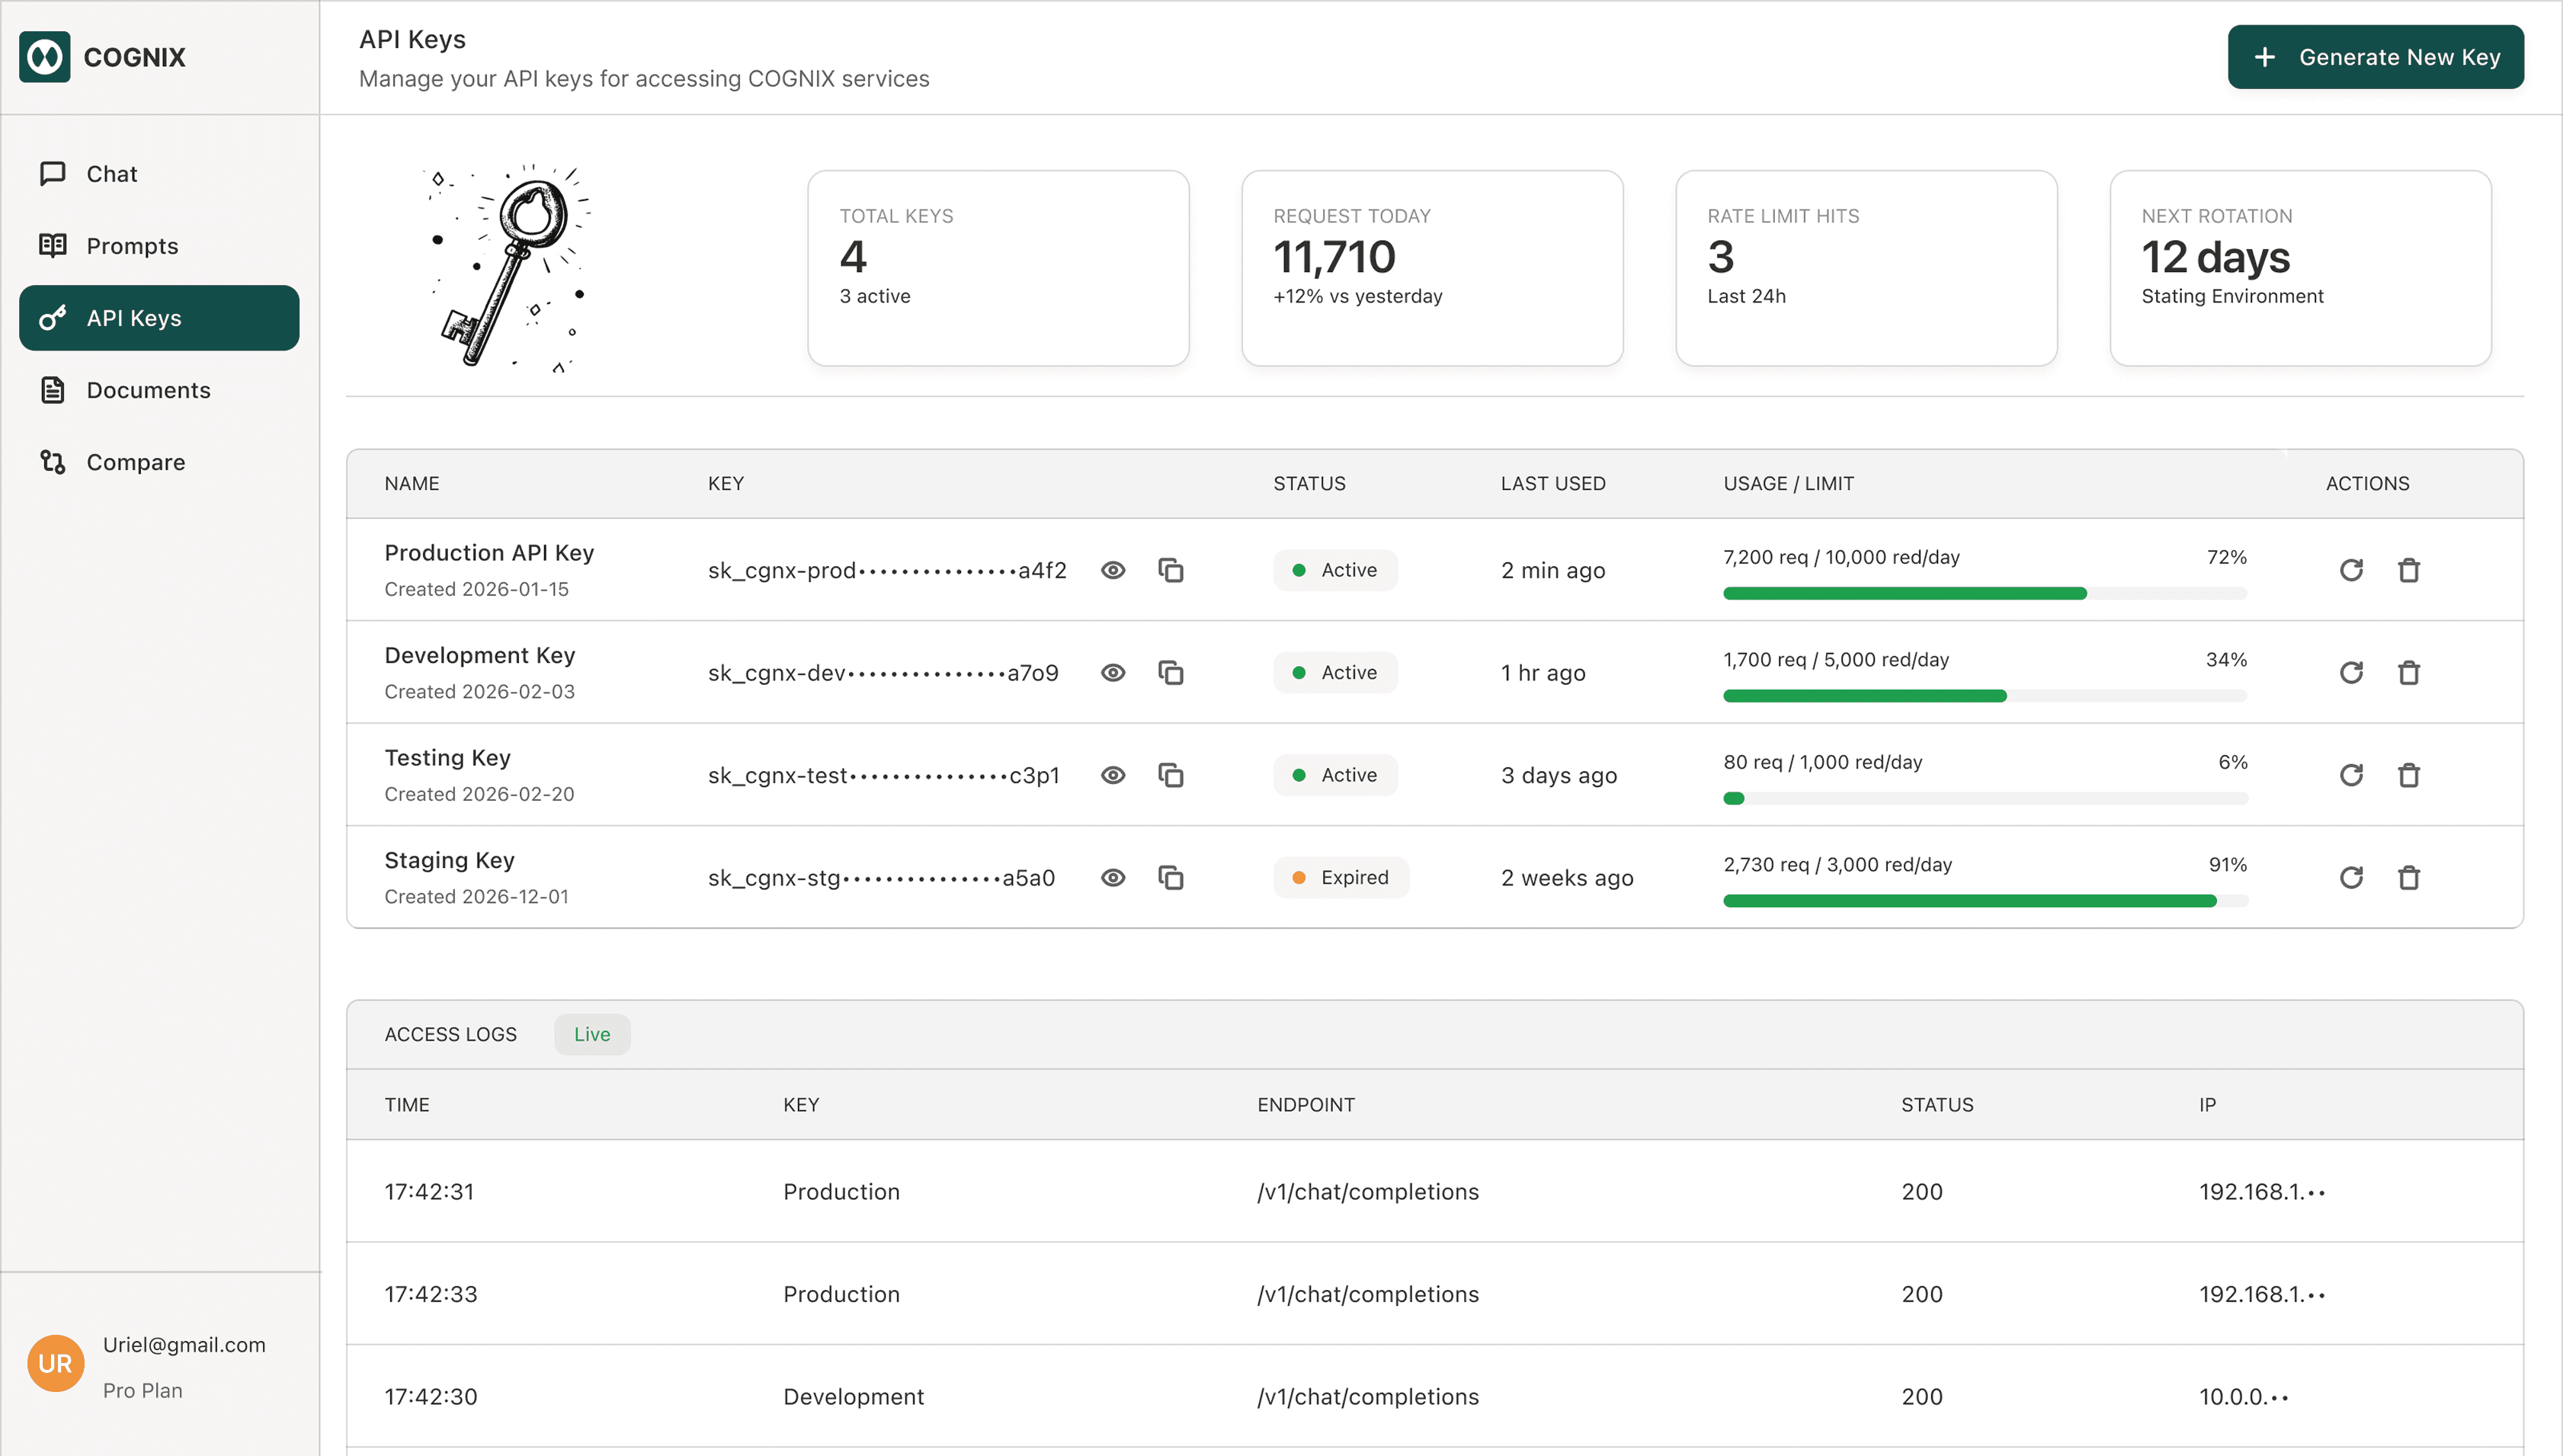Image resolution: width=2563 pixels, height=1456 pixels.
Task: Rotate the Production API Key
Action: [2351, 570]
